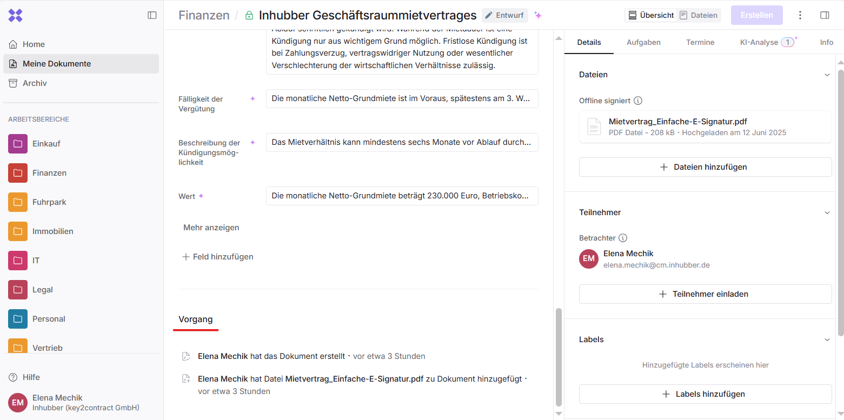844x420 pixels.
Task: Switch to Dateien view
Action: [x=699, y=15]
